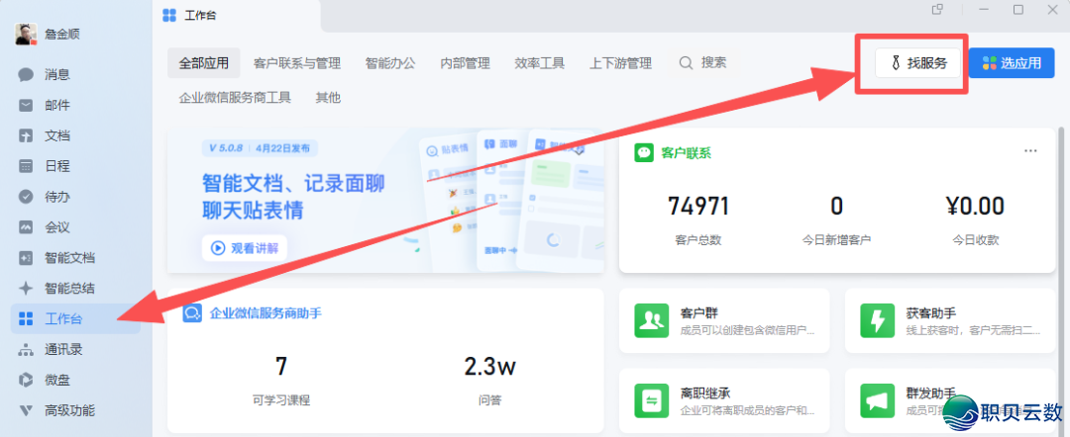
Task: Switch to 客户联系与管理 tab
Action: point(297,63)
